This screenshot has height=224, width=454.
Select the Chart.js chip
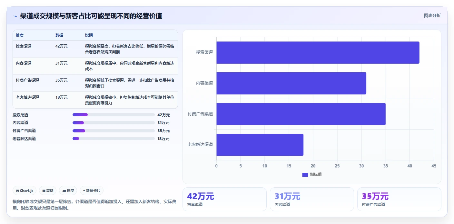click(25, 191)
